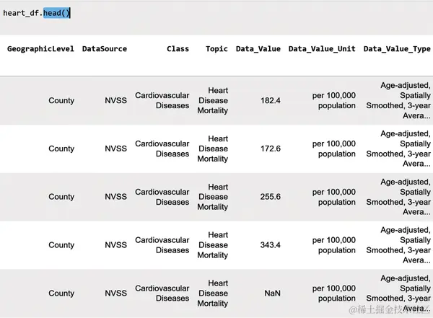Click NVSS cell in second data row

(x=115, y=149)
